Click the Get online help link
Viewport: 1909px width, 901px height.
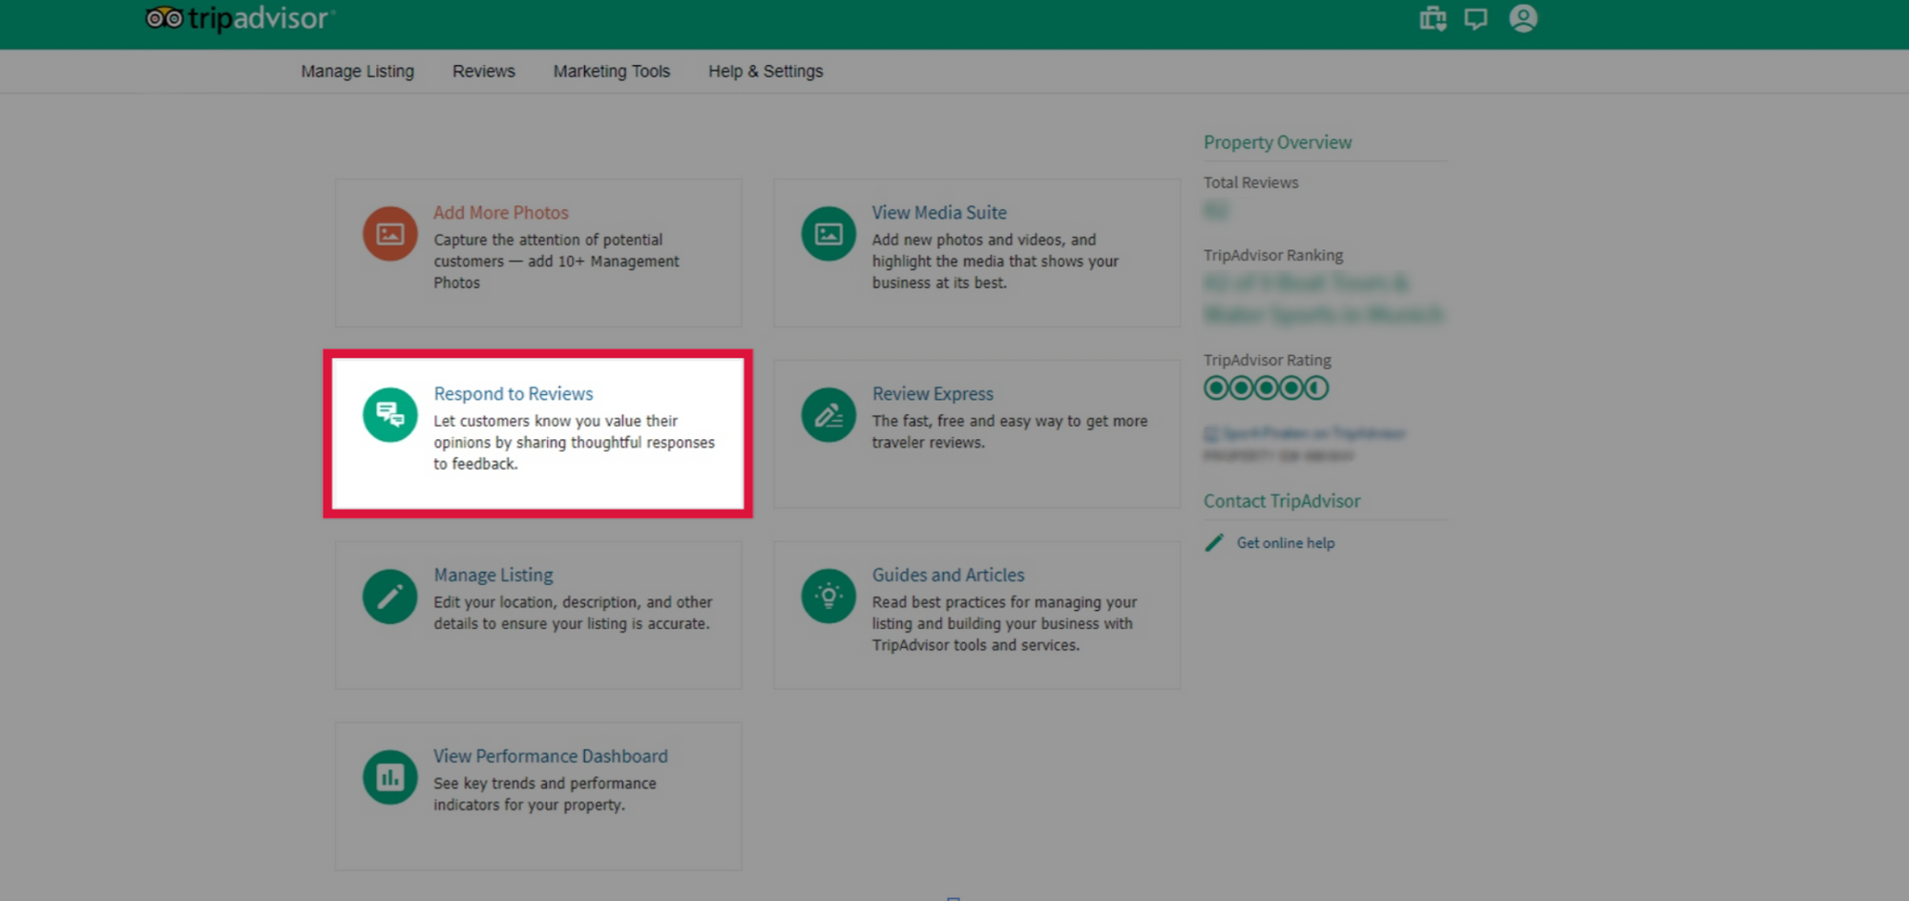coord(1285,542)
